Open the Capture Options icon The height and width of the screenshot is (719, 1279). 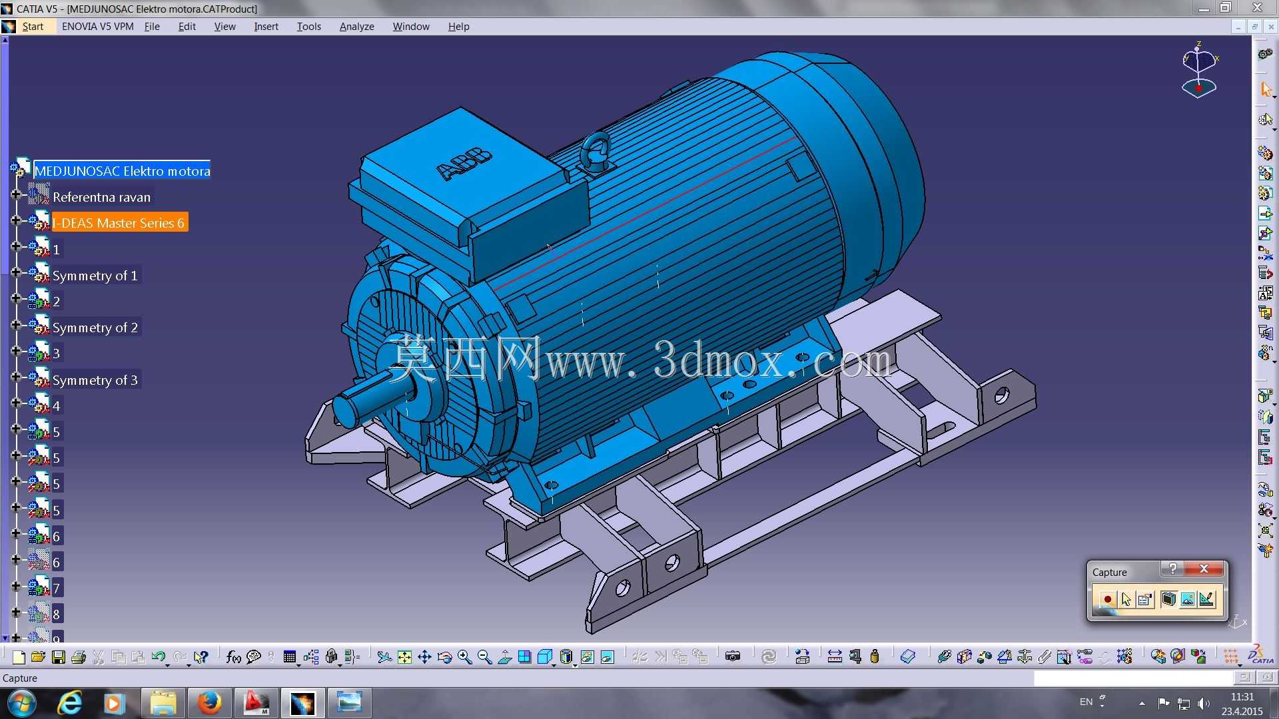[x=1145, y=599]
